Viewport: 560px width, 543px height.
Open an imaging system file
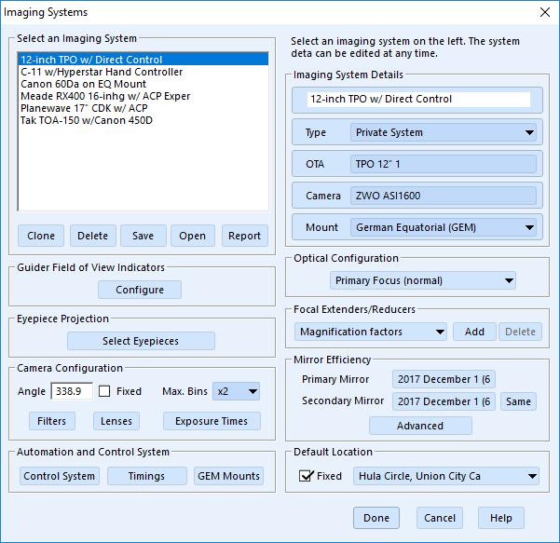pyautogui.click(x=193, y=236)
